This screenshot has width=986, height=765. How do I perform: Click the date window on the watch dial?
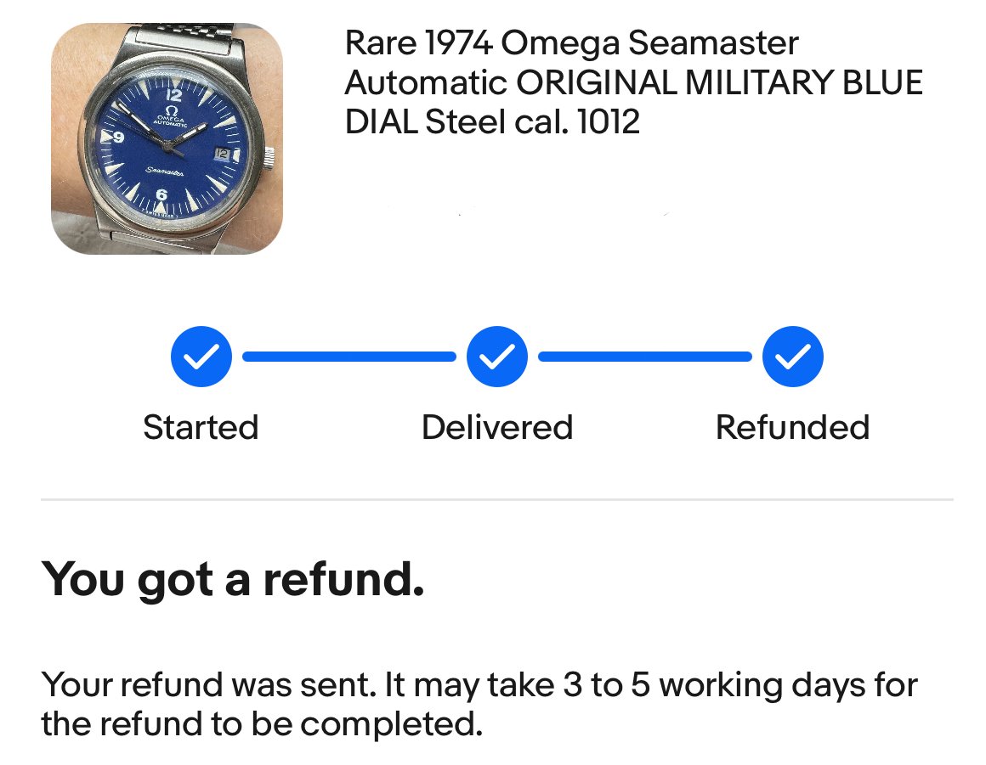coord(222,154)
